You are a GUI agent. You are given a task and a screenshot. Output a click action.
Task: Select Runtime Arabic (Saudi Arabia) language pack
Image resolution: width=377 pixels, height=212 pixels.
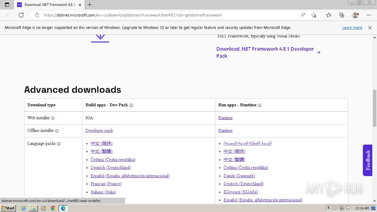pyautogui.click(x=247, y=143)
